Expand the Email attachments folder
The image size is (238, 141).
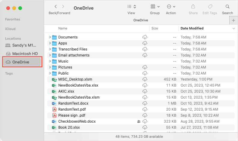tap(50, 55)
